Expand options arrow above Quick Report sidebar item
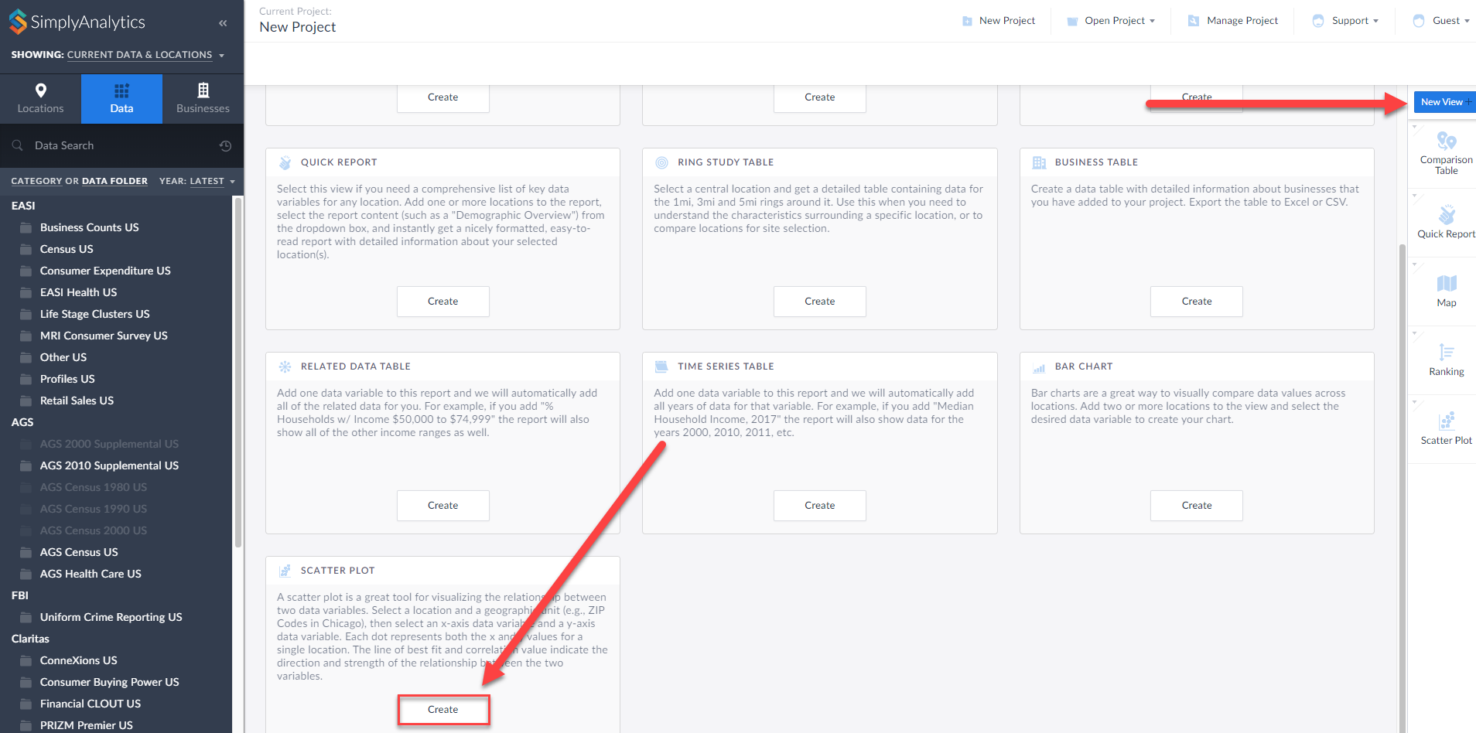This screenshot has height=733, width=1476. [x=1415, y=196]
